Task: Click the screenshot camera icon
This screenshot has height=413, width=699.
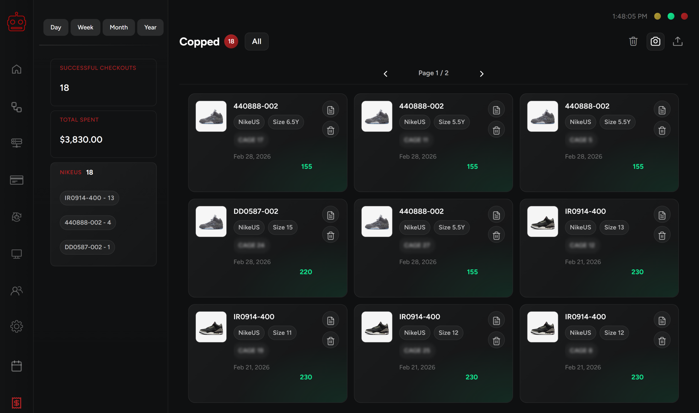Action: (655, 41)
